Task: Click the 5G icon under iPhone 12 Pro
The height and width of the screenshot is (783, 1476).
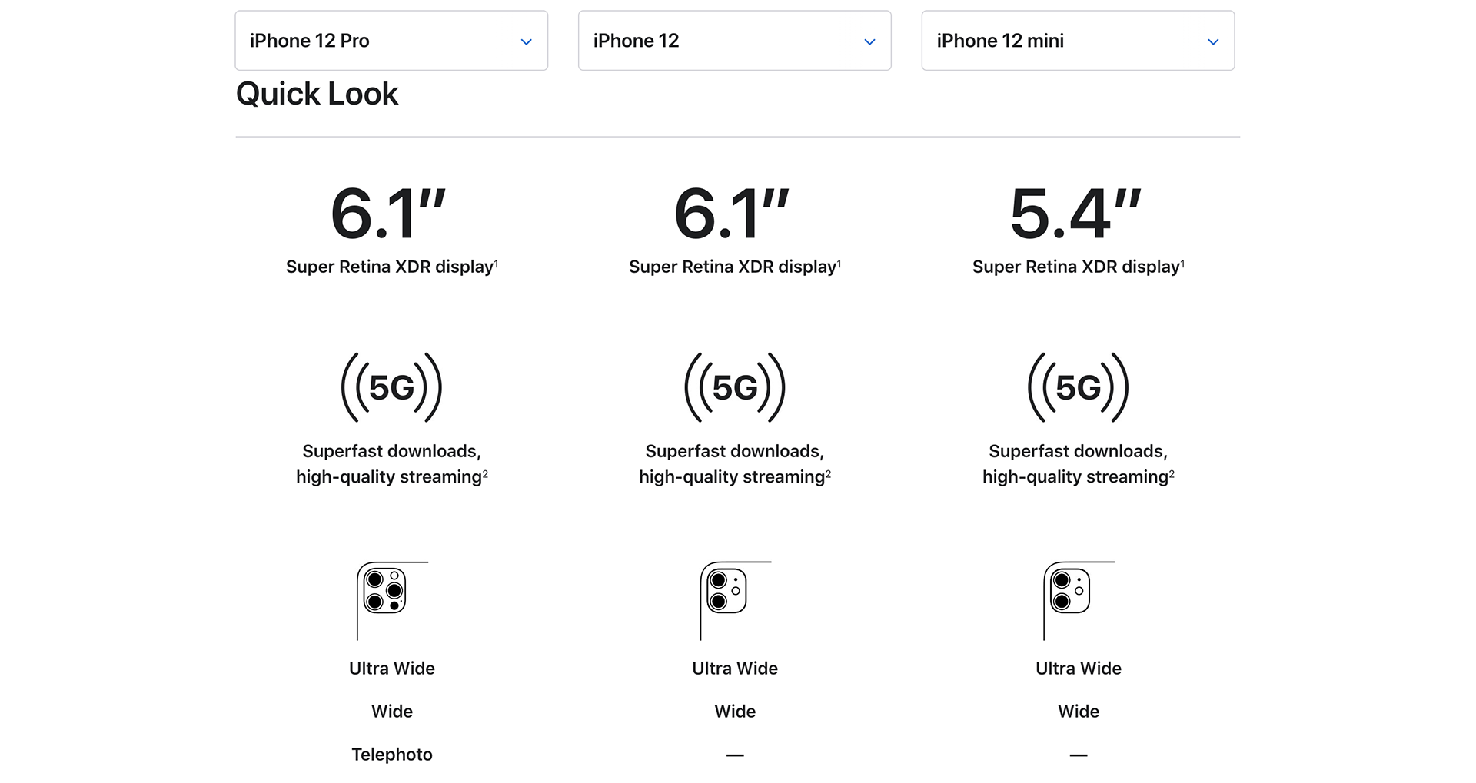Action: 391,387
